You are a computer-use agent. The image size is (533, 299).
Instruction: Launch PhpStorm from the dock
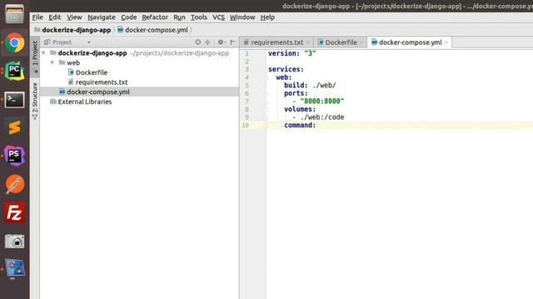point(14,156)
